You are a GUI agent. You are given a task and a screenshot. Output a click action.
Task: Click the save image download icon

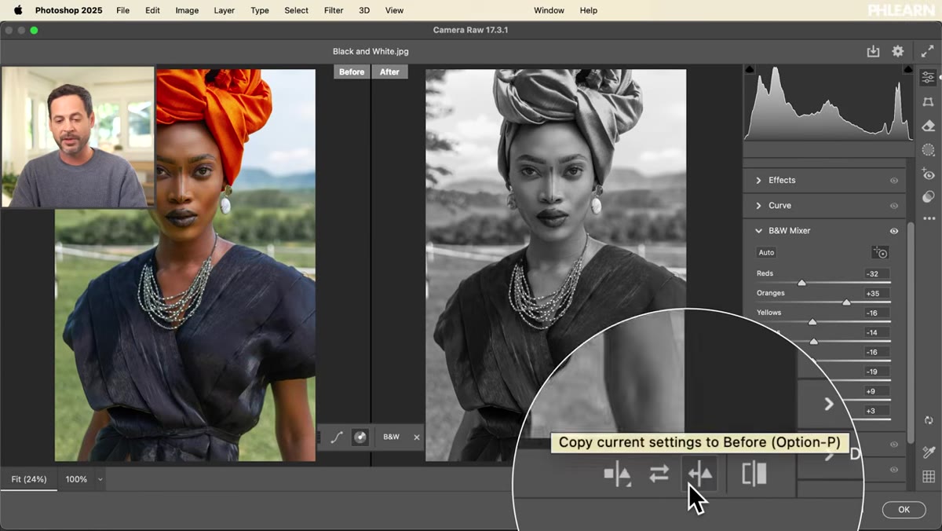pyautogui.click(x=873, y=51)
